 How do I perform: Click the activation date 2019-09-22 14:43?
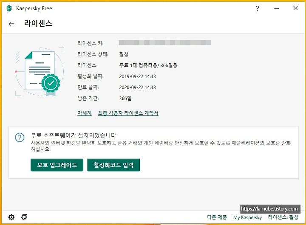coord(137,76)
